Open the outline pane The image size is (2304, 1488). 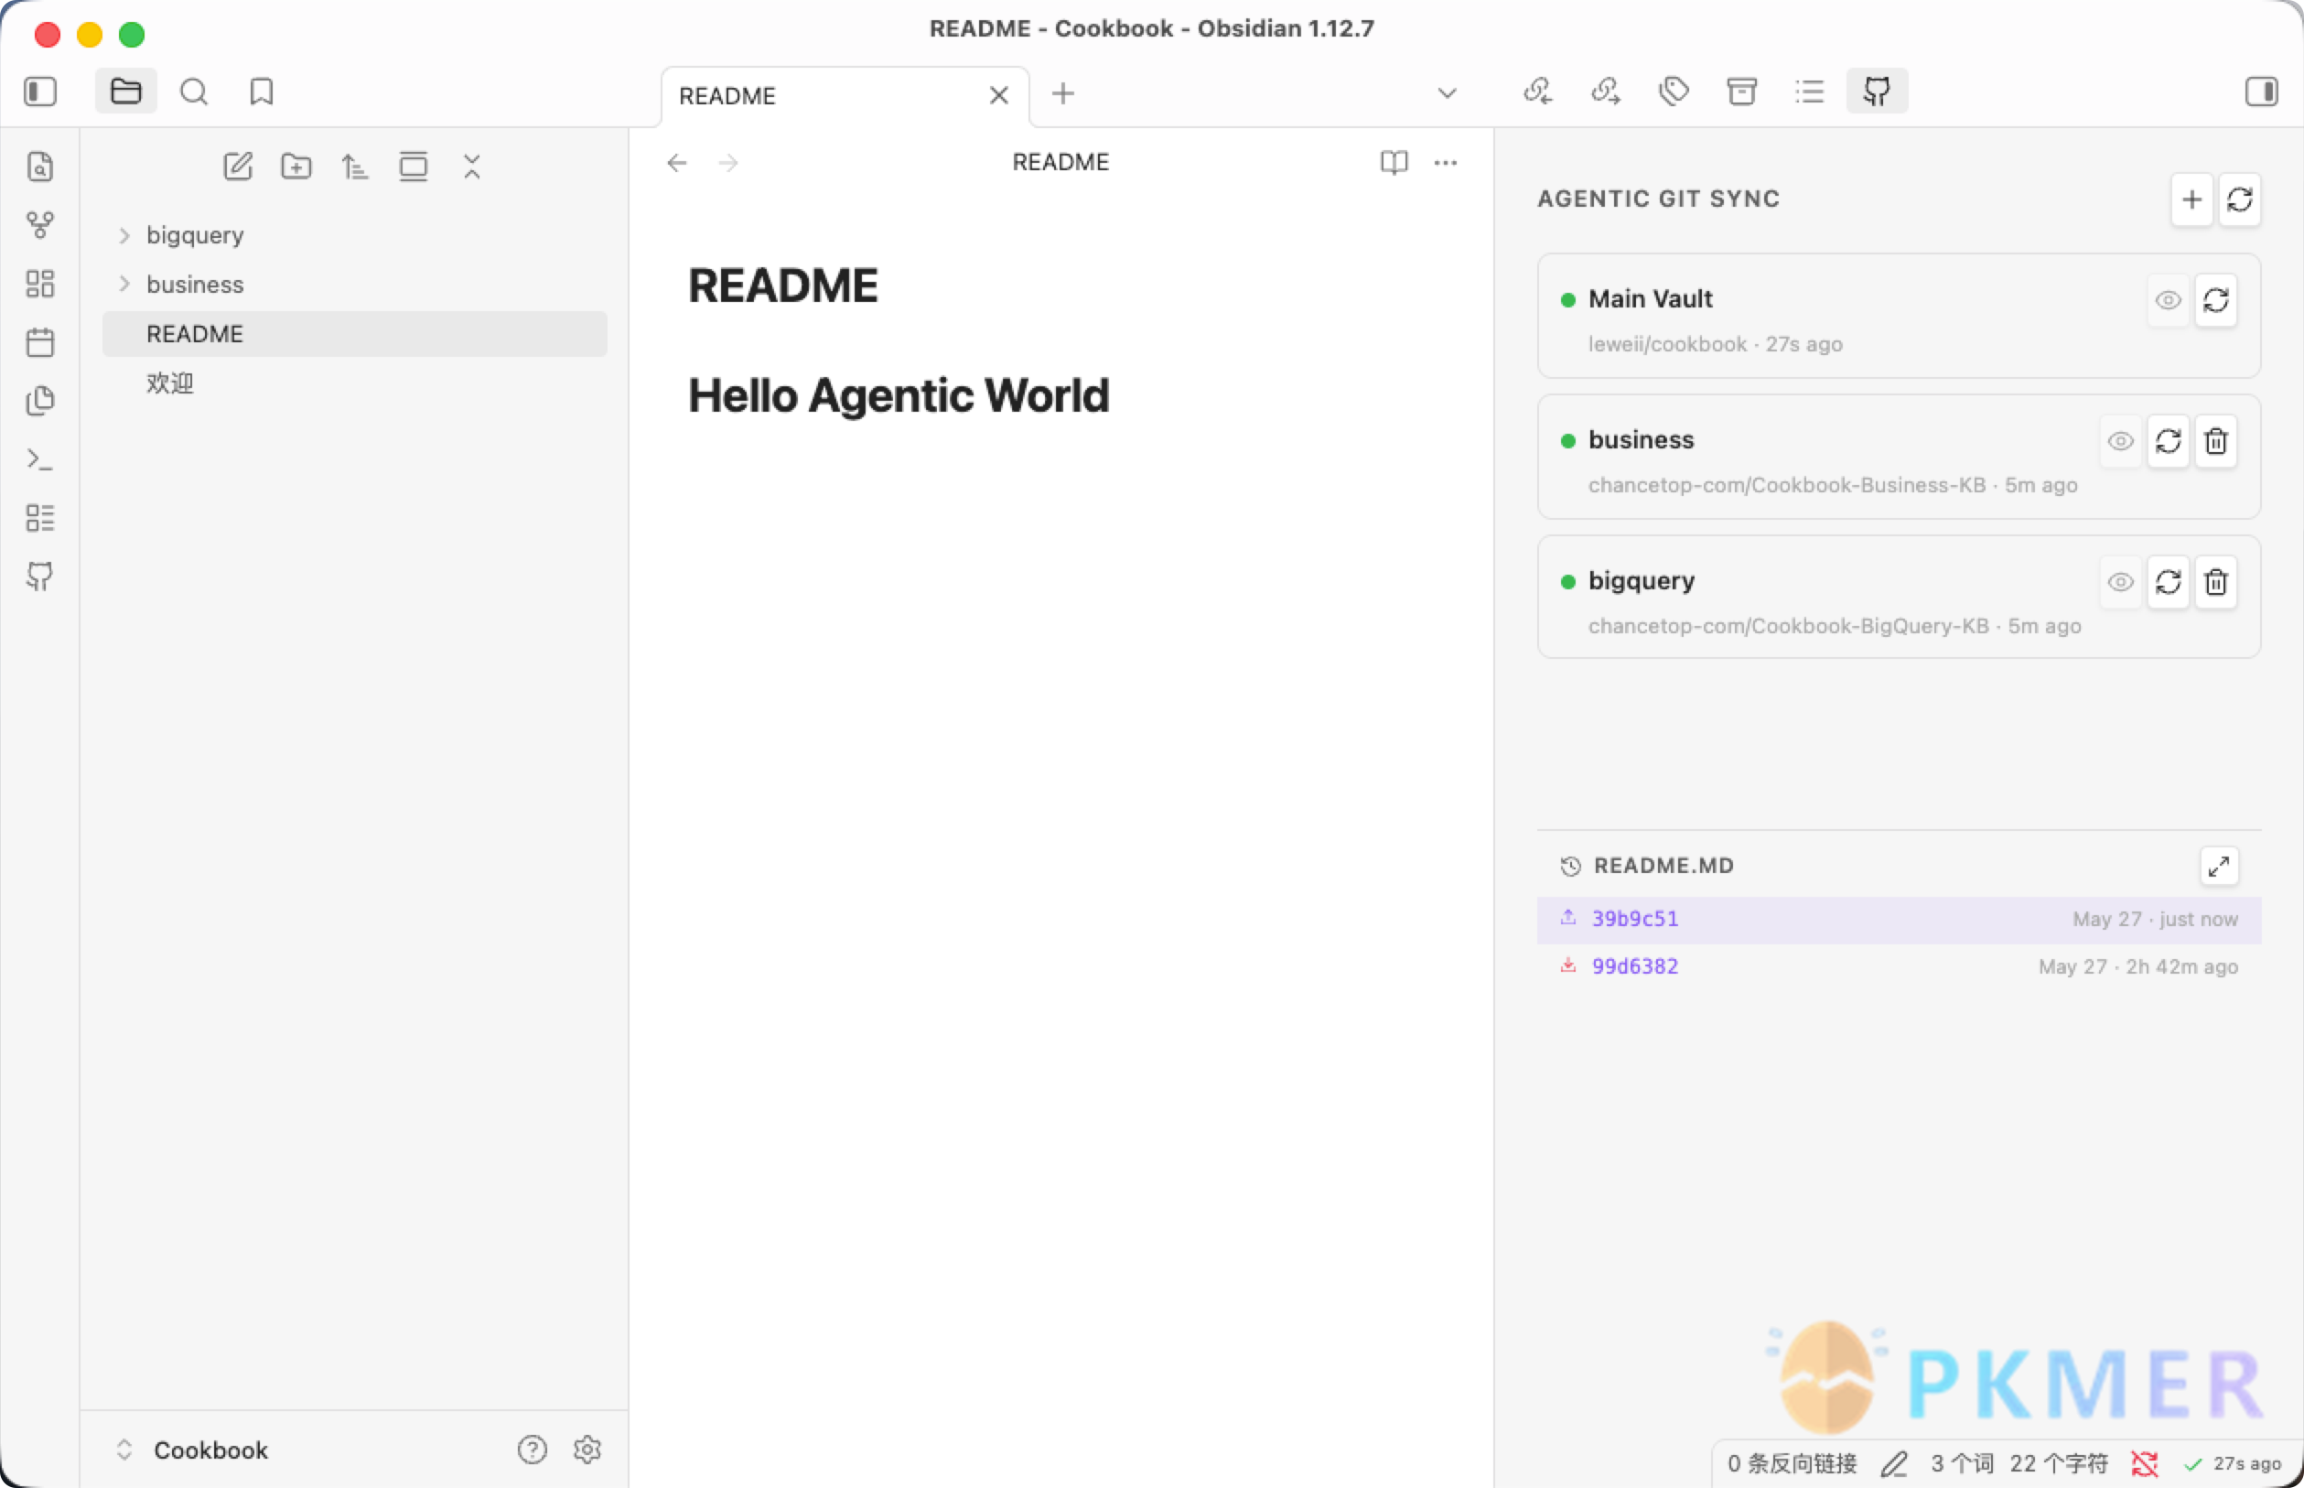point(1808,92)
